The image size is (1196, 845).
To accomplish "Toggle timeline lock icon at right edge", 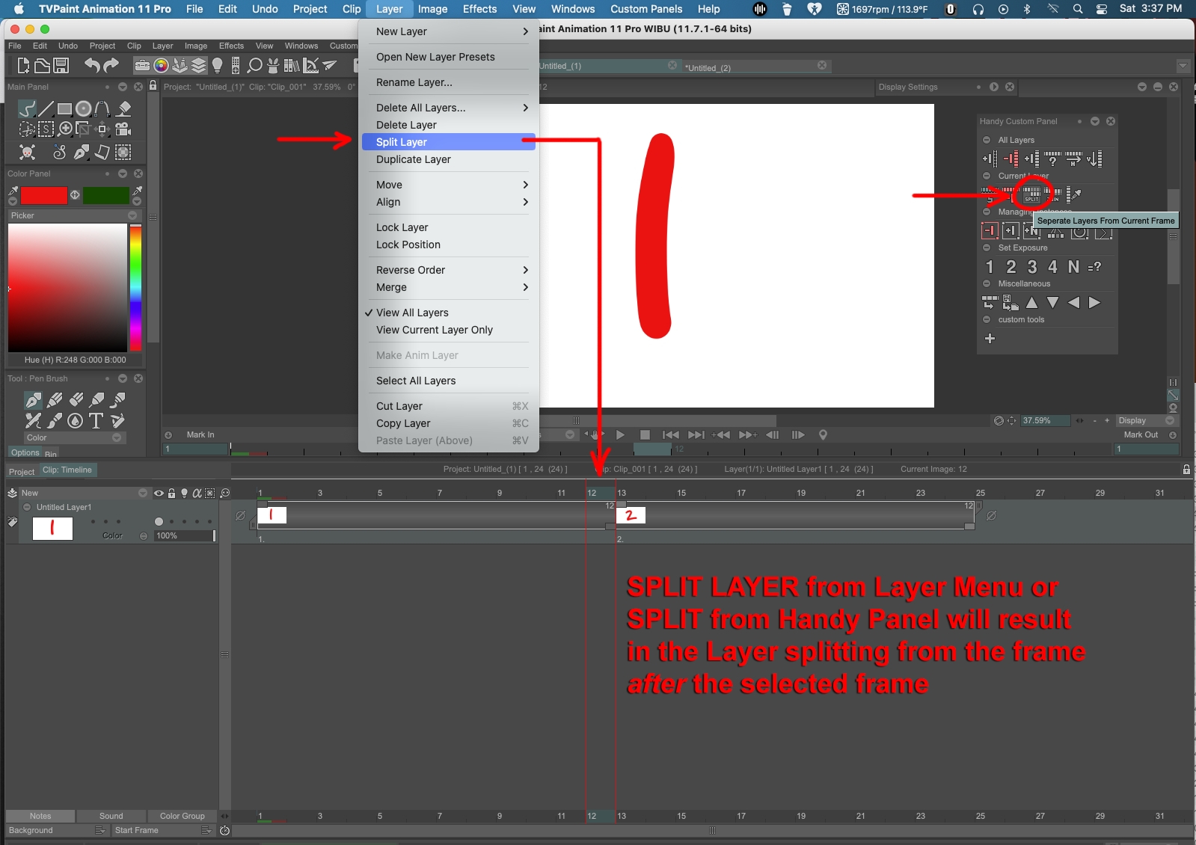I will coord(1186,470).
